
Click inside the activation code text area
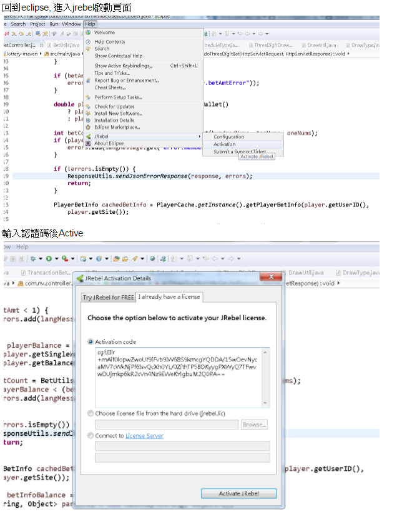click(x=179, y=377)
